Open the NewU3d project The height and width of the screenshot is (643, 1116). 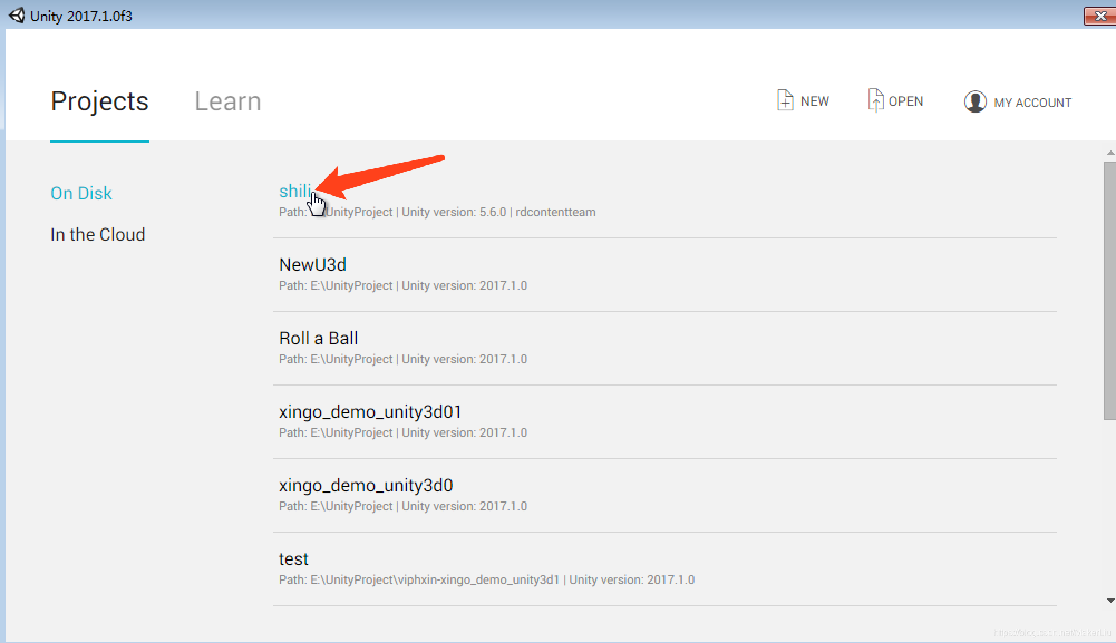tap(313, 264)
